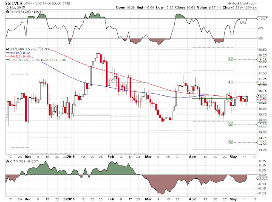Click the PIVOTS legend entry
Image resolution: width=272 pixels, height=202 pixels.
(36, 60)
